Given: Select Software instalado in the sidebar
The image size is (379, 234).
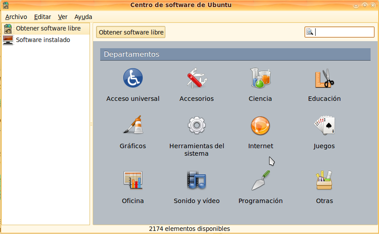Looking at the screenshot, I should [43, 40].
